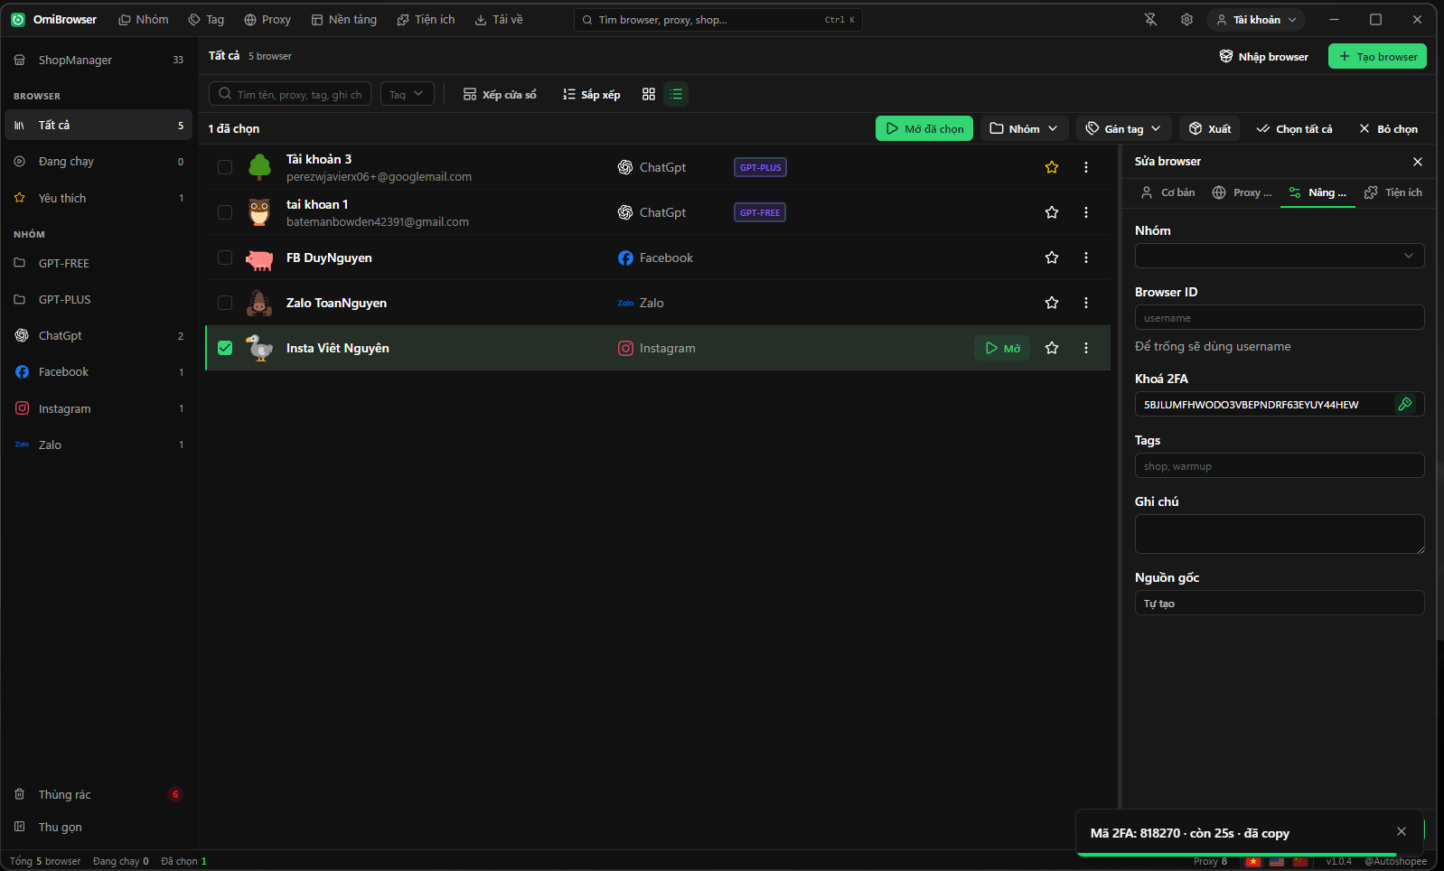
Task: Switch to the Tiện ích tab in panel
Action: pyautogui.click(x=1393, y=192)
